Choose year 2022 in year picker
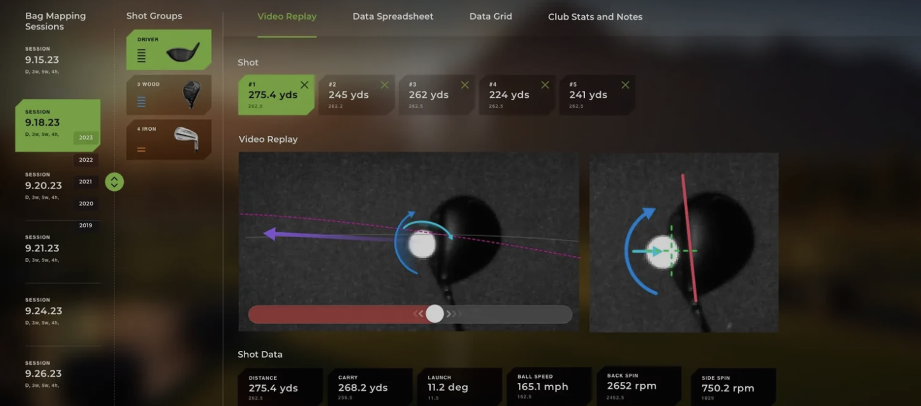 [86, 160]
